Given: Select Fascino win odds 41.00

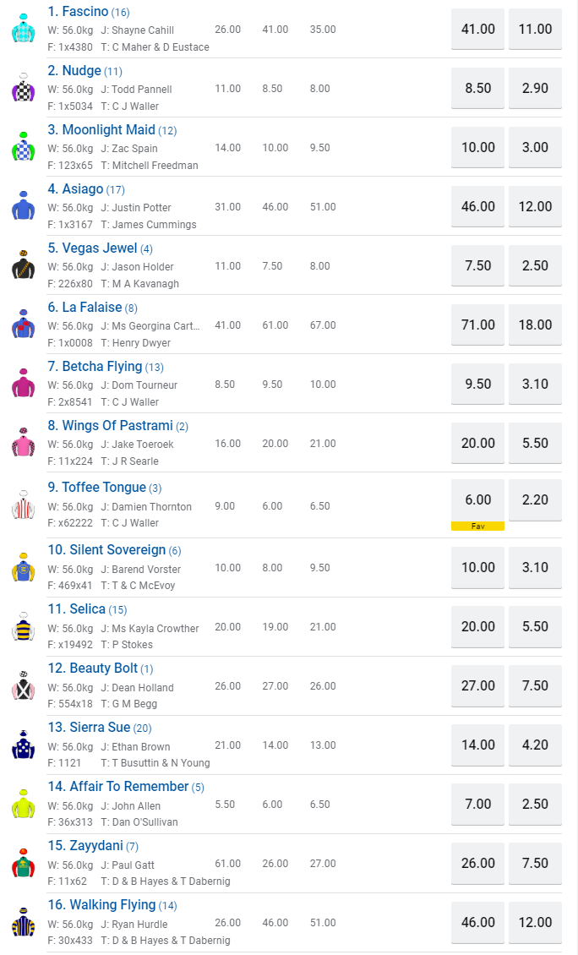Looking at the screenshot, I should 477,29.
